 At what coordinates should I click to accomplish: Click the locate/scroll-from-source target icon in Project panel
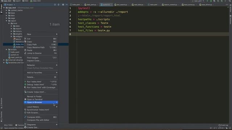point(55,5)
